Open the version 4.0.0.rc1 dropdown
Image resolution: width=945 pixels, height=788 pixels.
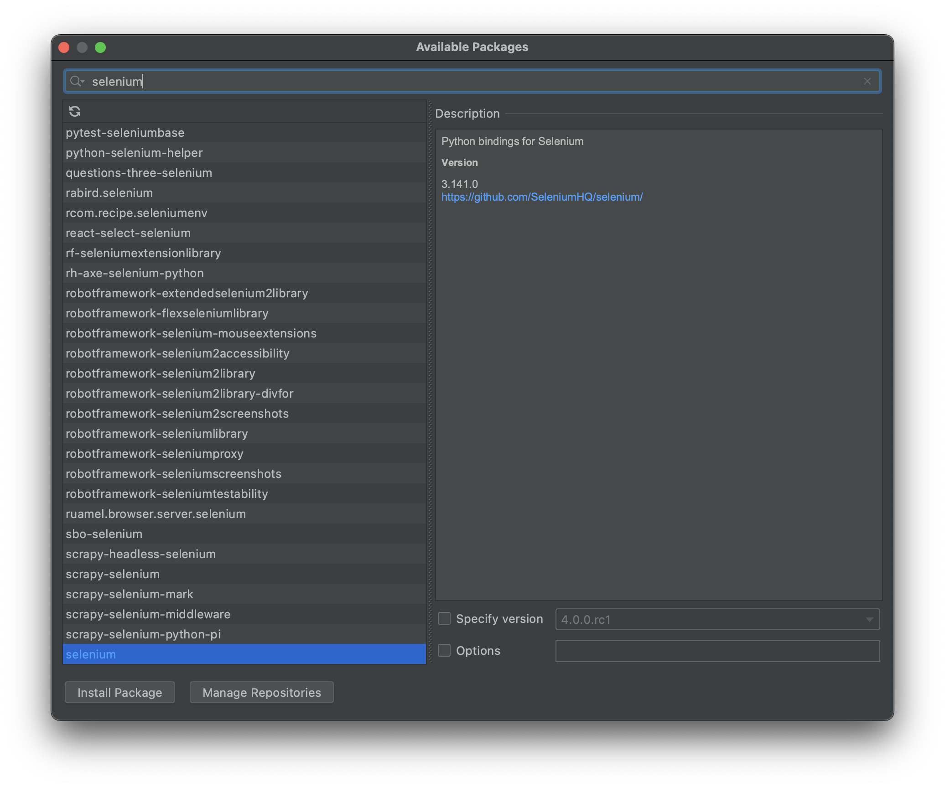click(717, 619)
